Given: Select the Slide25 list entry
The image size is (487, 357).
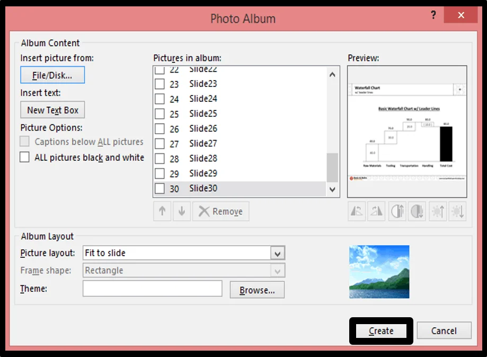Looking at the screenshot, I should (240, 114).
